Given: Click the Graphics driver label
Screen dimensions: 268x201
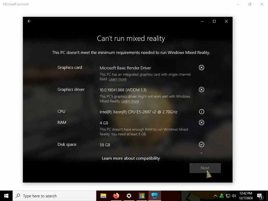Looking at the screenshot, I should coord(71,90).
